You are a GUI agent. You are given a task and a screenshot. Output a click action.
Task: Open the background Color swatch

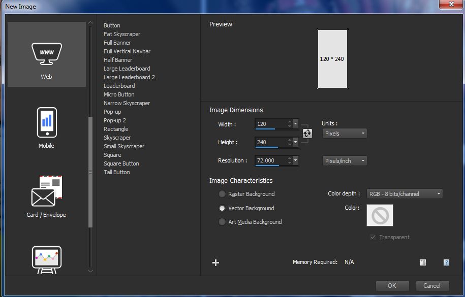point(379,215)
